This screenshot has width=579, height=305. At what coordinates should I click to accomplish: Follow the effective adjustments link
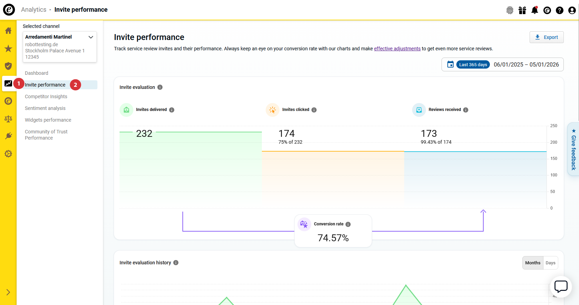click(397, 49)
